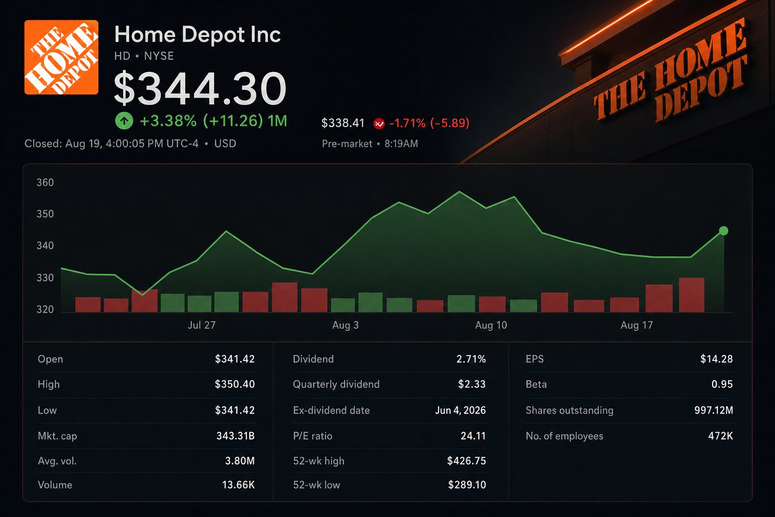Select the "Home Depot Inc" company title

point(197,35)
